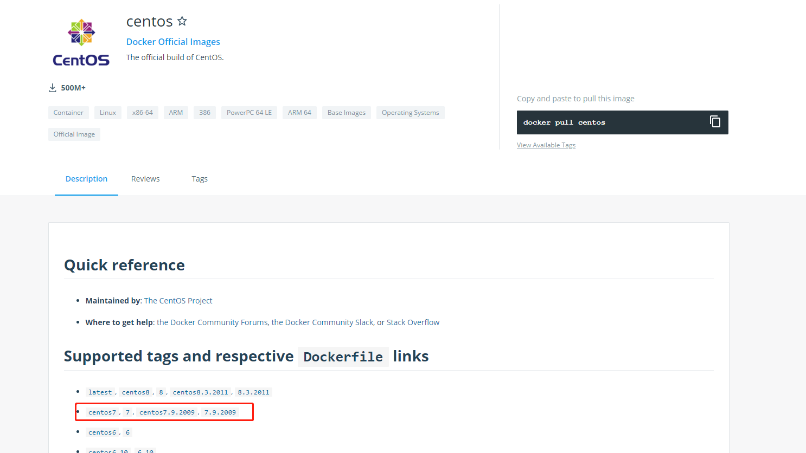Click the CentOS logo image
The image size is (806, 453).
point(81,43)
